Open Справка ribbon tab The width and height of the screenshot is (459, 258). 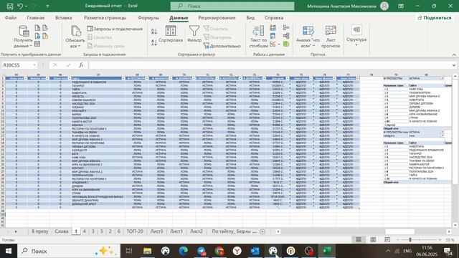coord(274,17)
